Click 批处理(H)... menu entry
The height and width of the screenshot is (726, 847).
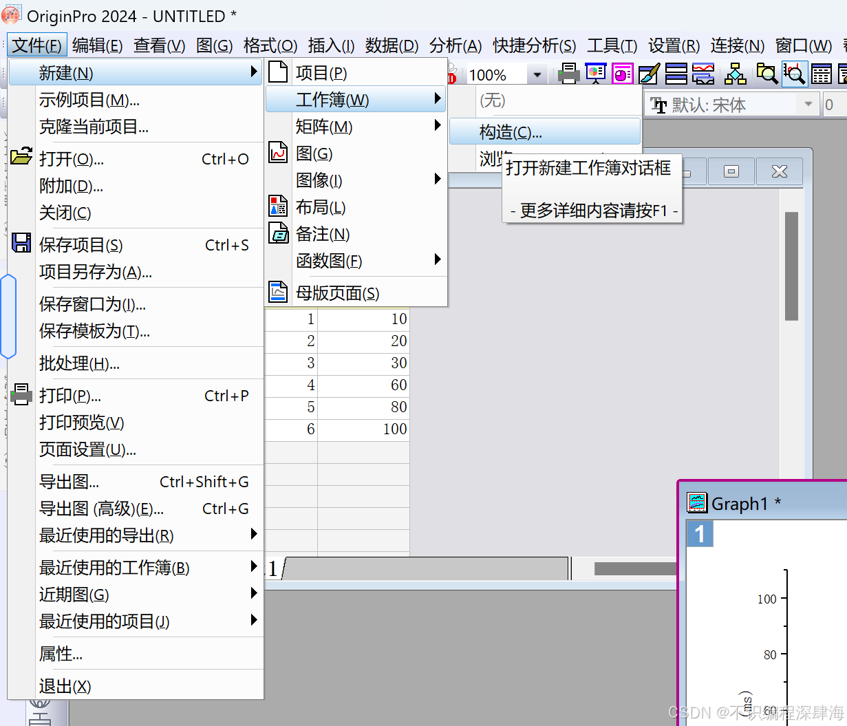(x=136, y=363)
